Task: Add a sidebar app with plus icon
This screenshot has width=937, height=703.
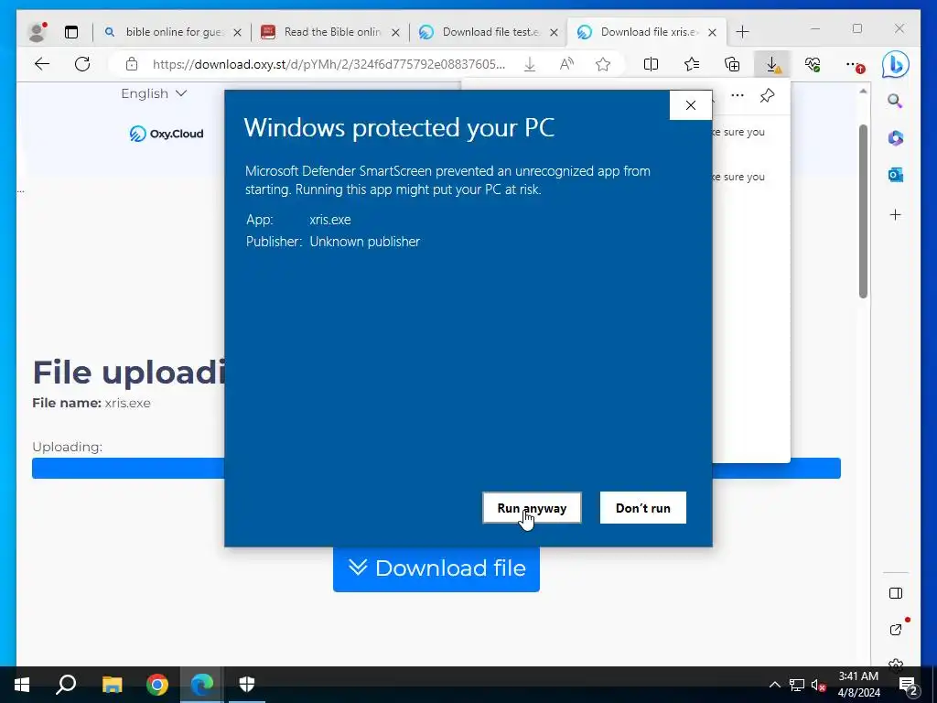Action: coord(895,214)
